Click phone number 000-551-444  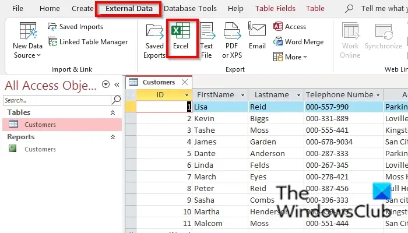[343, 223]
